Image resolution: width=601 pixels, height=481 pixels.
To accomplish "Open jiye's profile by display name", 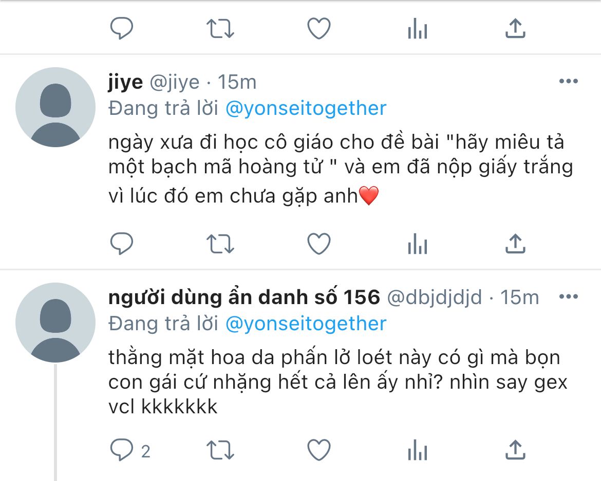I will point(125,83).
